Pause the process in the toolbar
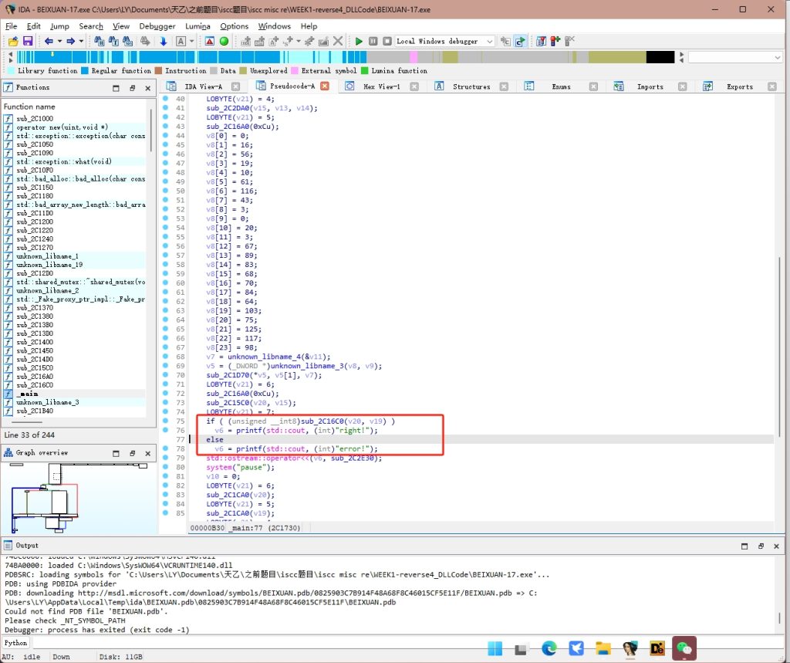 [x=373, y=42]
